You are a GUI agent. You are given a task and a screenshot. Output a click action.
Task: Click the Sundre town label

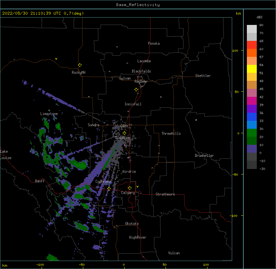pos(93,125)
